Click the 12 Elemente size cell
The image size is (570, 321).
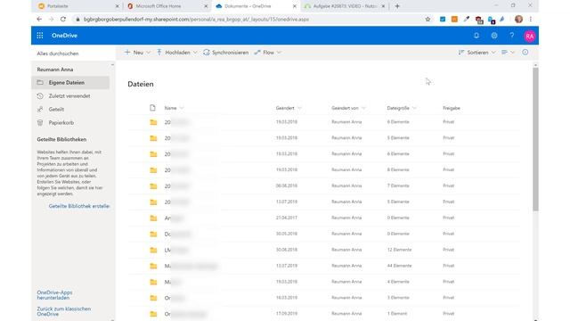[x=399, y=250]
